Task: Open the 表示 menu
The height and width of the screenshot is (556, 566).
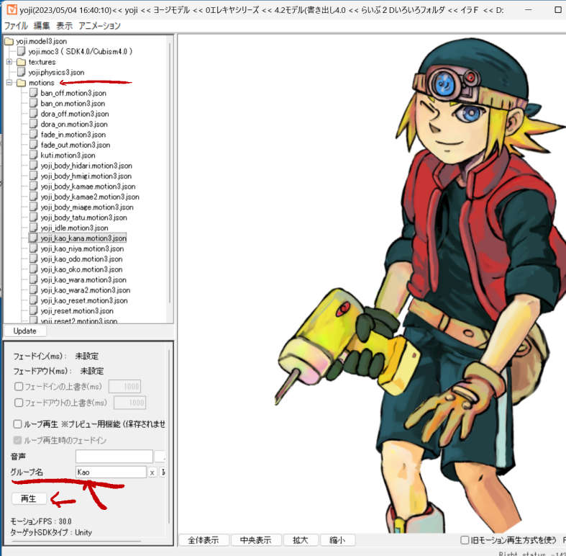Action: (64, 26)
